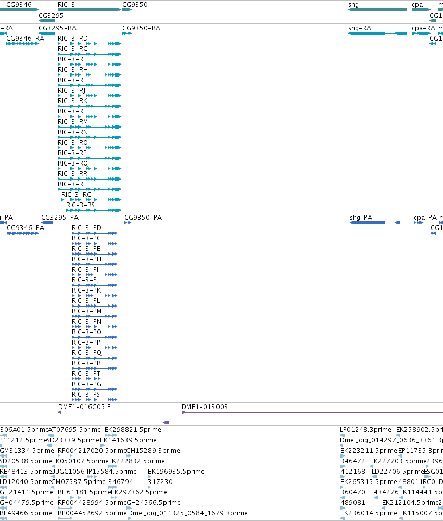Click transcript RIC-3-RD
Image resolution: width=443 pixels, height=521 pixels.
[x=90, y=44]
